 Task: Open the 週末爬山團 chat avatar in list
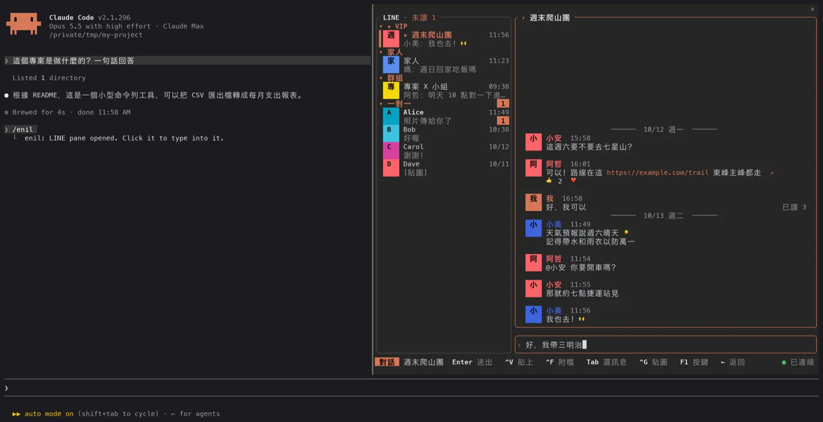pos(391,39)
